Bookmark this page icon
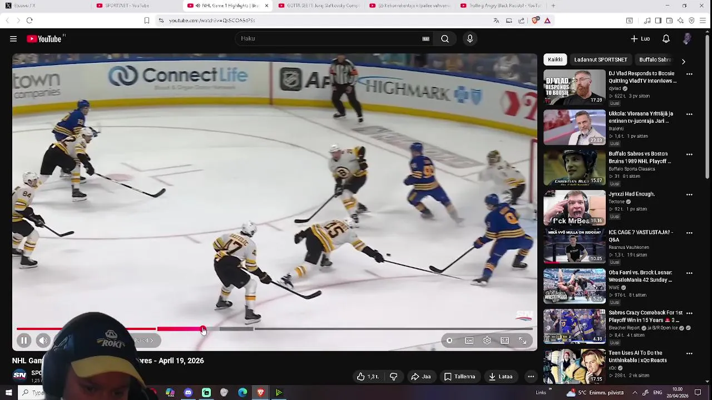The width and height of the screenshot is (712, 400). [147, 21]
